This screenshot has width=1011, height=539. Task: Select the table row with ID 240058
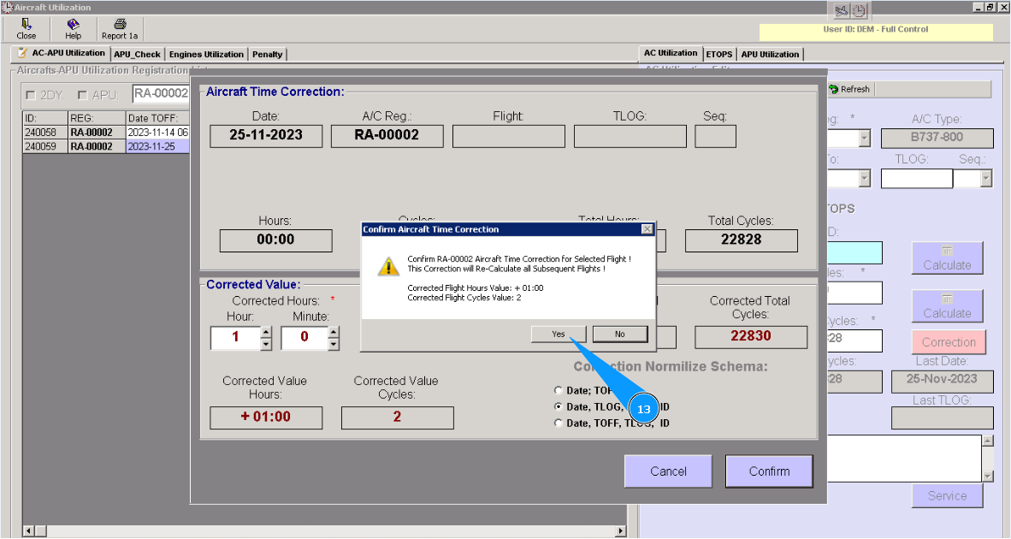(x=106, y=132)
